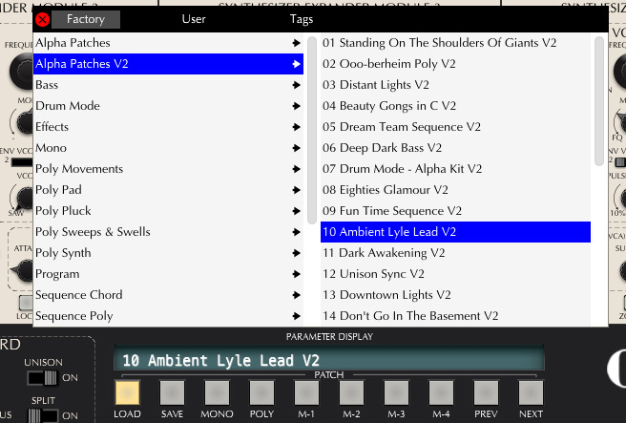Select the Poly Pluck category
The height and width of the screenshot is (423, 626).
(x=168, y=211)
